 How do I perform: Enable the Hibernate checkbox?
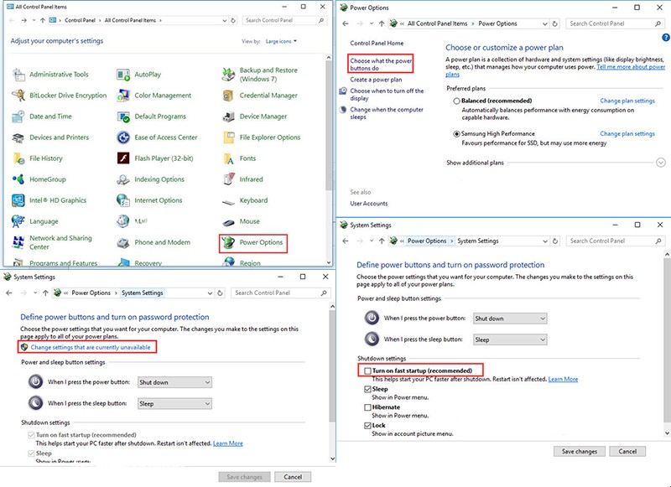tap(368, 407)
